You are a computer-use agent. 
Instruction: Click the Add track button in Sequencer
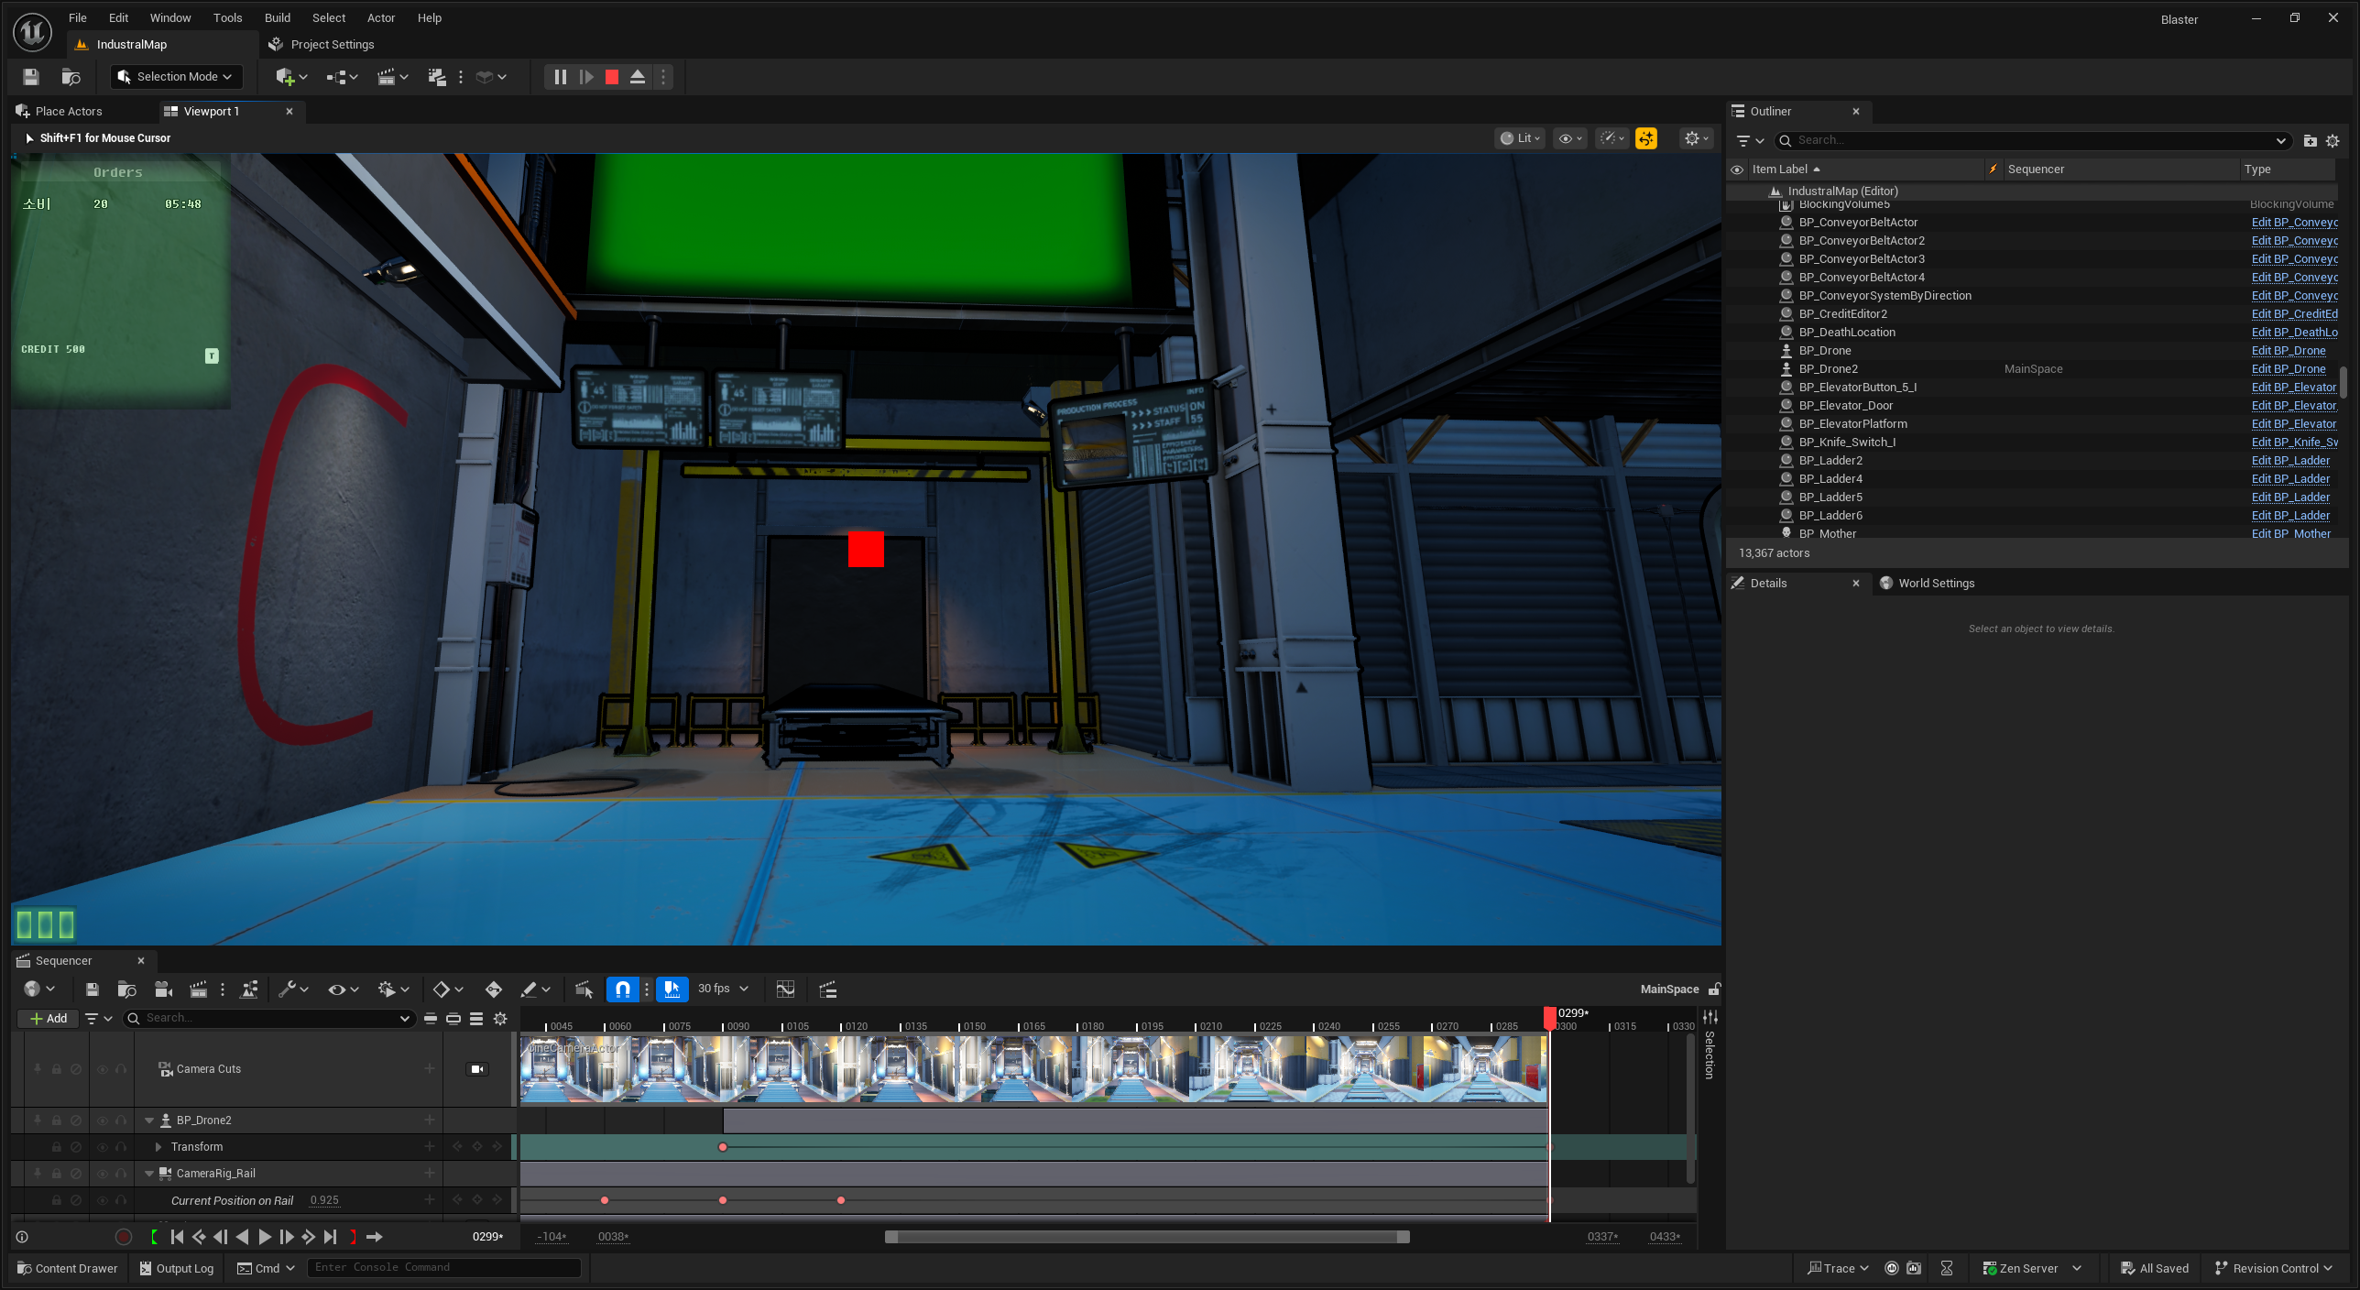pos(48,1018)
